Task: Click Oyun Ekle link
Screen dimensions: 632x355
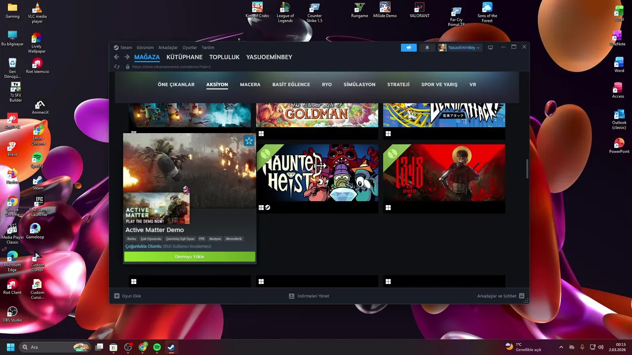Action: [131, 296]
